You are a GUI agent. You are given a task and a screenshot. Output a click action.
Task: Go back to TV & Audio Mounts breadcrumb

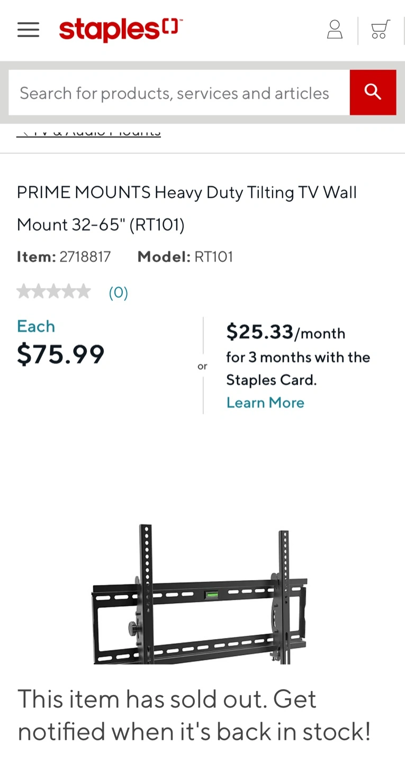tap(89, 132)
